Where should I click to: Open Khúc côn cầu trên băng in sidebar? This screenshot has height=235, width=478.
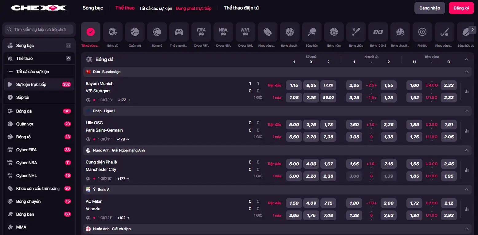(x=39, y=188)
